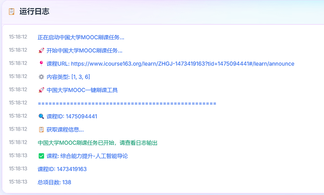Click the equals-sign separator log line
Screen dimensions: 324x195
point(127,103)
